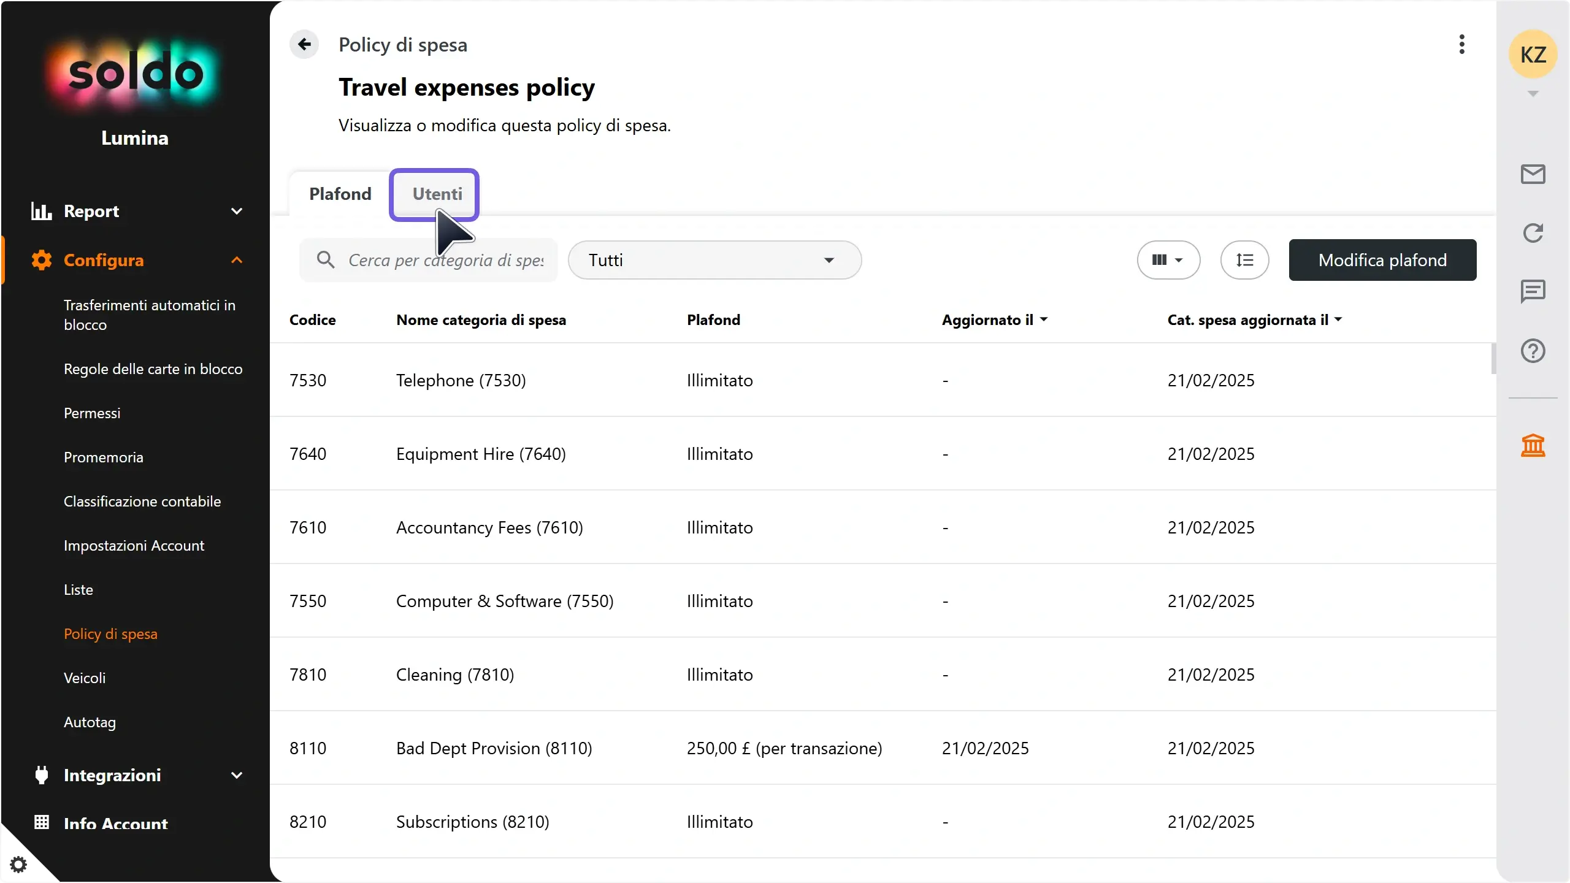The width and height of the screenshot is (1570, 883).
Task: Click the gear icon at bottom-left corner
Action: pyautogui.click(x=18, y=865)
